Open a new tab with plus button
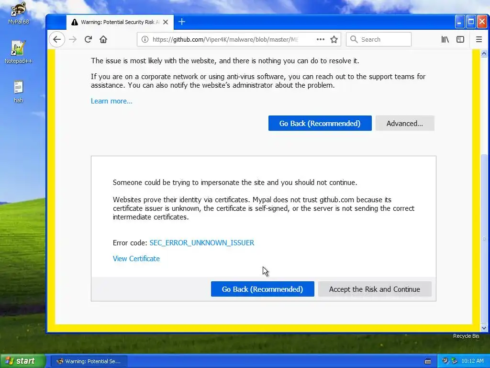This screenshot has width=490, height=368. click(x=181, y=22)
